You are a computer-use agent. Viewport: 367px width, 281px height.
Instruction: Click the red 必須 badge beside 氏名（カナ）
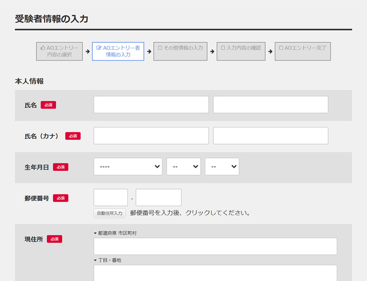[x=73, y=136]
